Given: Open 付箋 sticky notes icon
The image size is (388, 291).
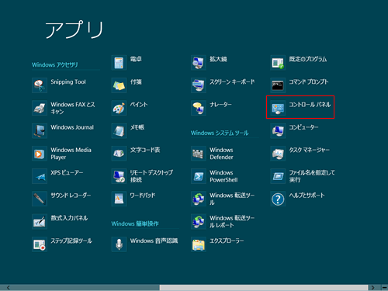Looking at the screenshot, I should [x=119, y=85].
